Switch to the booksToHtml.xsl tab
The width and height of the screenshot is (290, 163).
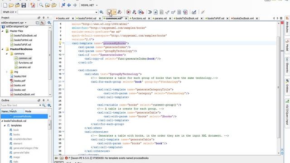coord(87,18)
